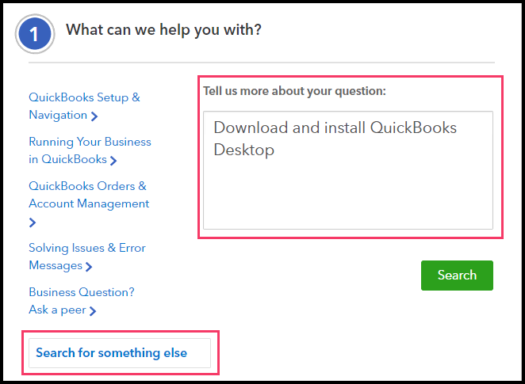The image size is (525, 384).
Task: Click chevron under Orders & Account Management
Action: pyautogui.click(x=33, y=223)
